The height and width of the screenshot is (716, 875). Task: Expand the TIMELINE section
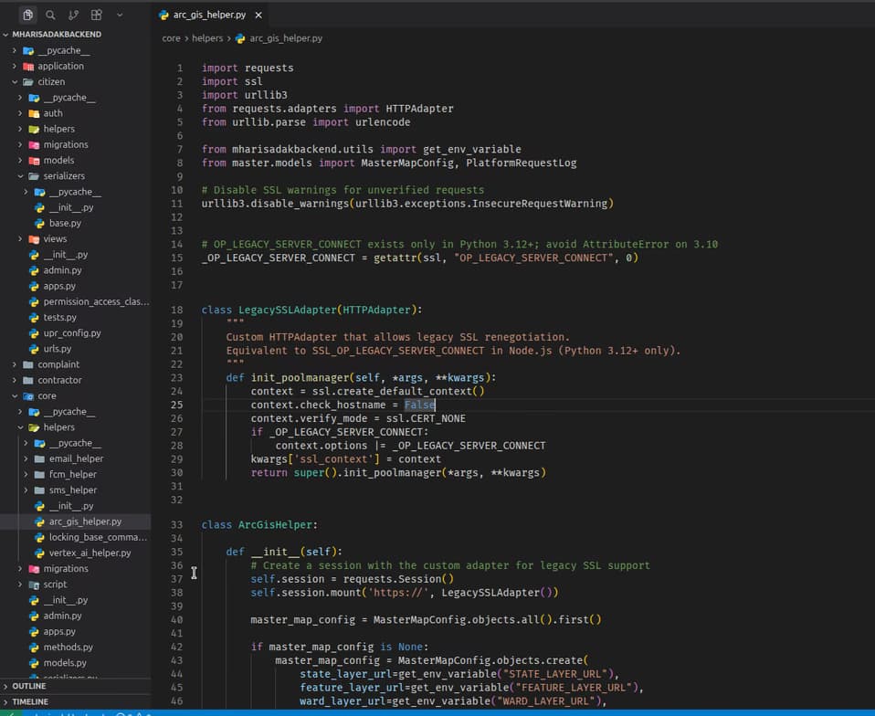point(30,701)
